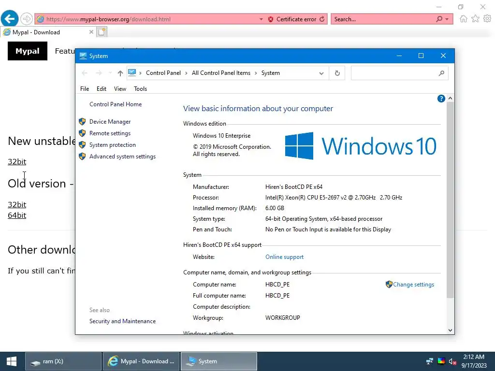Click the browser Search box

pyautogui.click(x=383, y=19)
